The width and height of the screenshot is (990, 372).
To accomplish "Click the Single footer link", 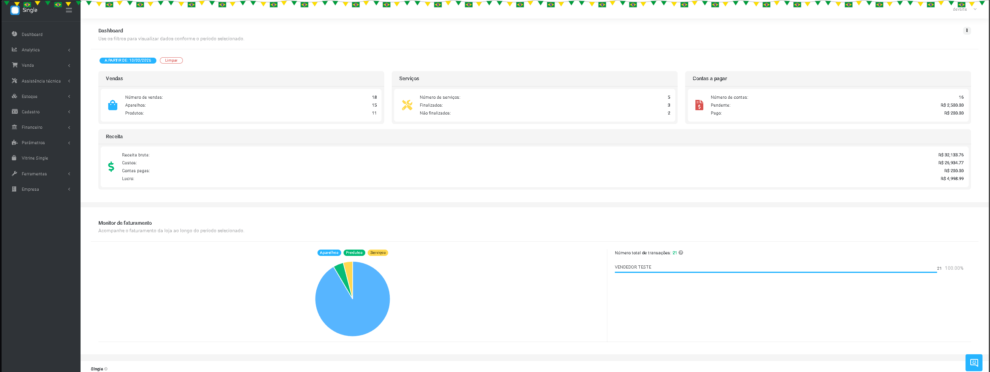I will [x=97, y=369].
